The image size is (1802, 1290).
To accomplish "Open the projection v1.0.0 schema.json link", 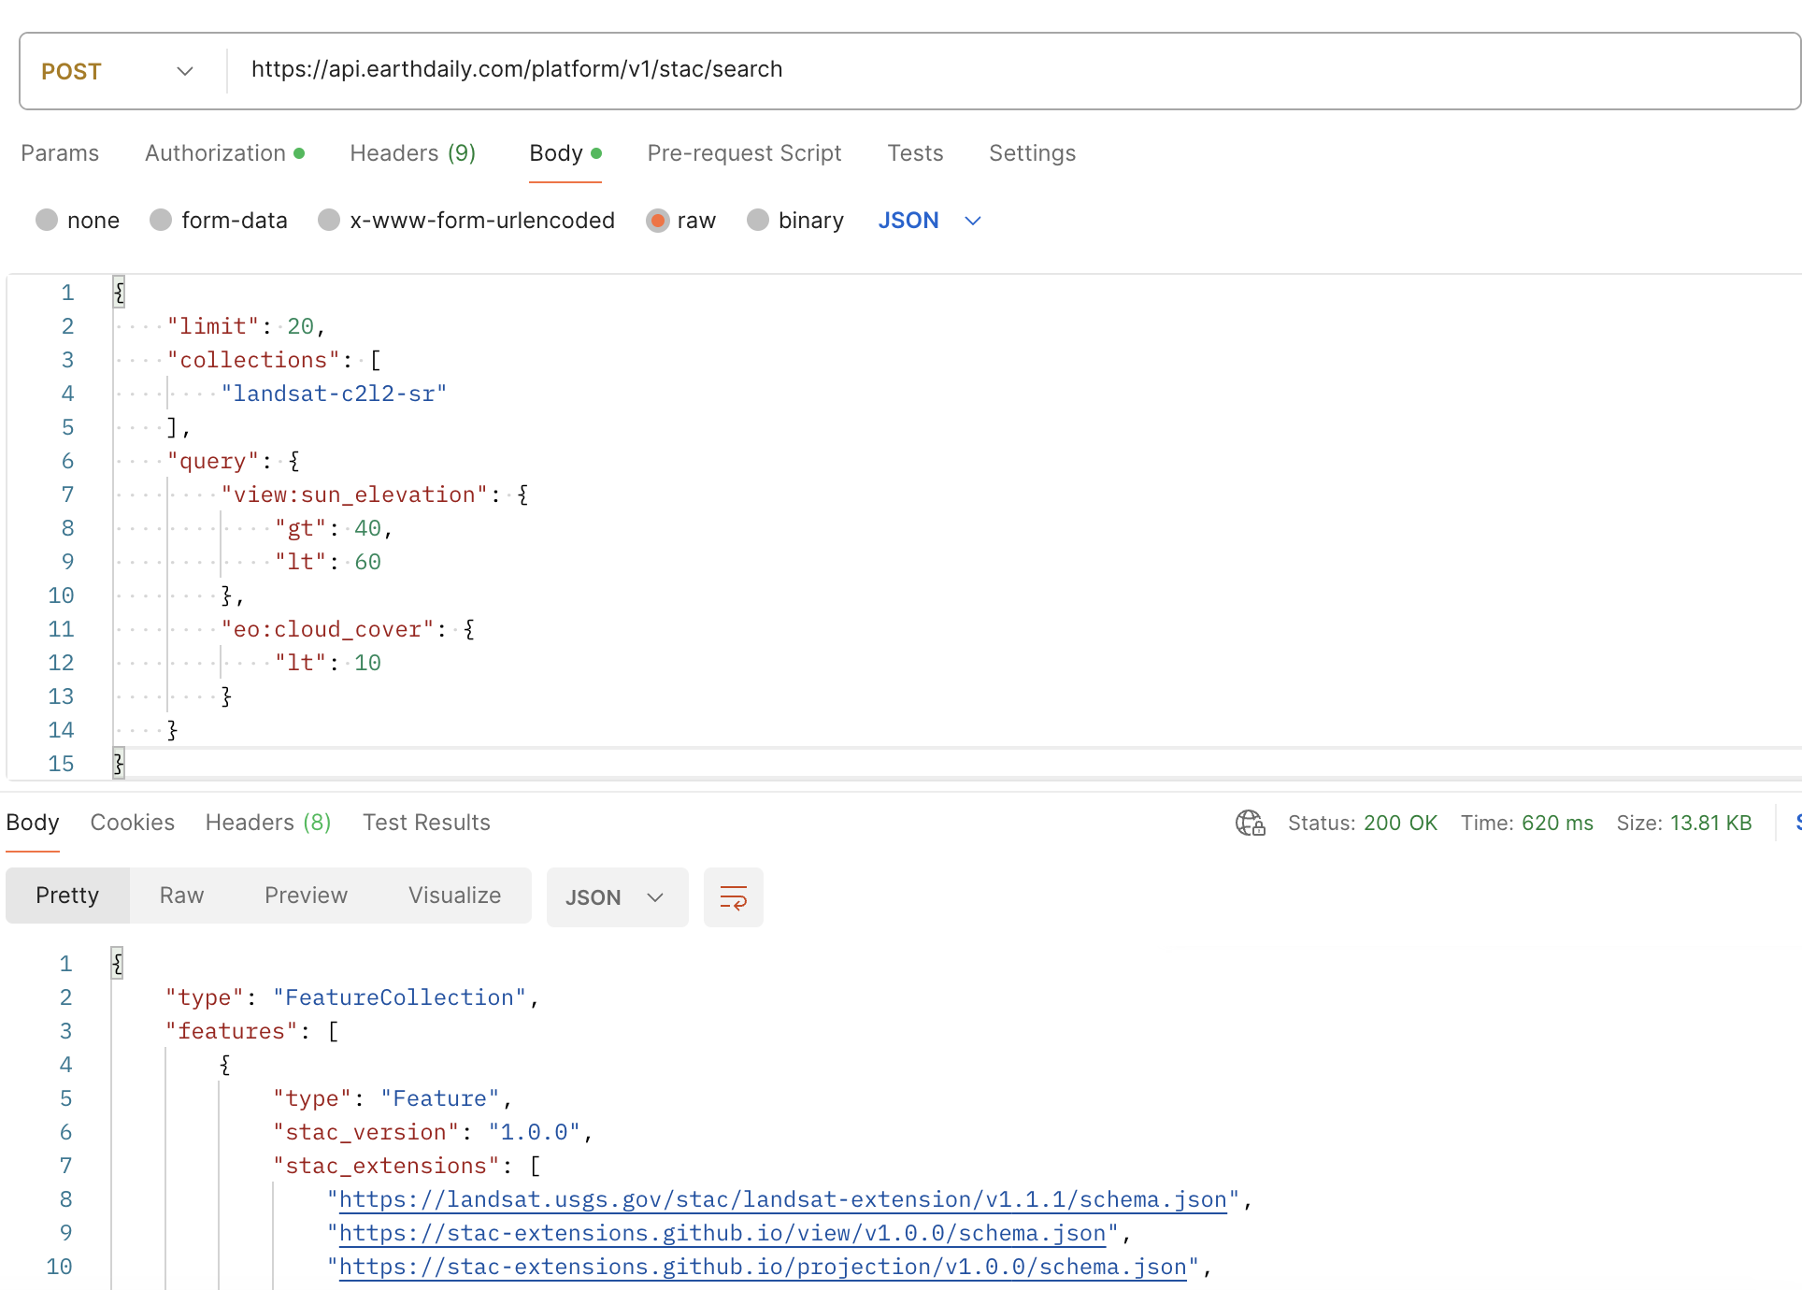I will (763, 1267).
